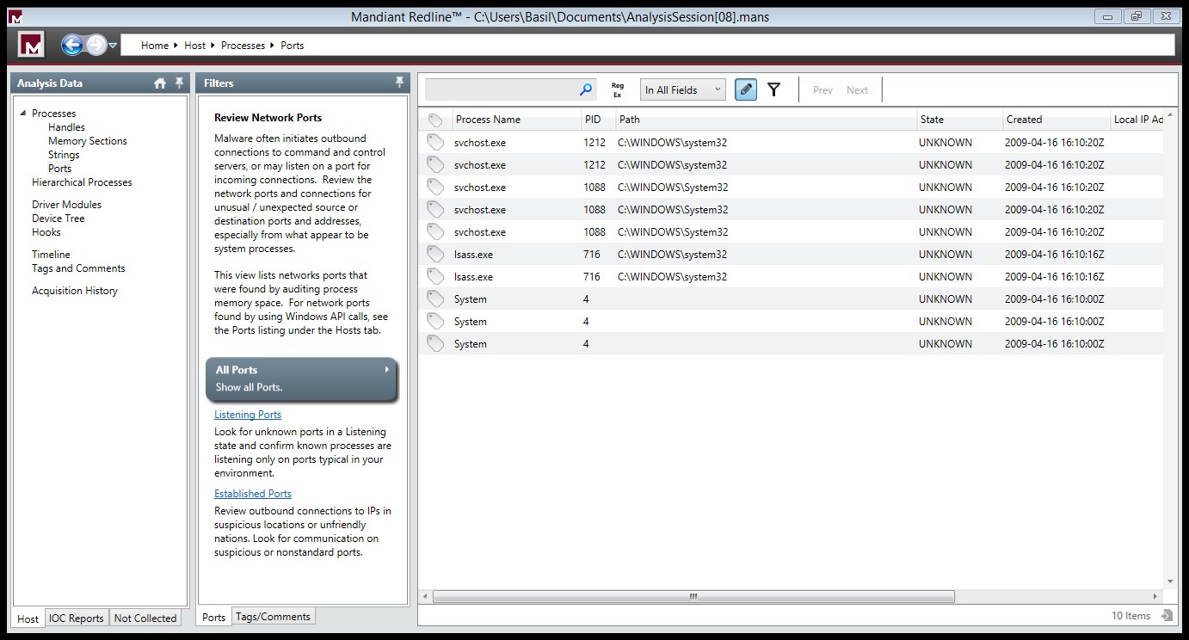The height and width of the screenshot is (640, 1189).
Task: Click the Mandiant logo icon in the navigation bar
Action: (x=32, y=45)
